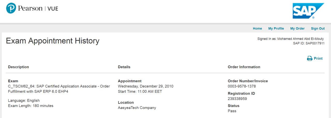Image resolution: width=331 pixels, height=118 pixels.
Task: Click the Details column header
Action: pyautogui.click(x=124, y=67)
